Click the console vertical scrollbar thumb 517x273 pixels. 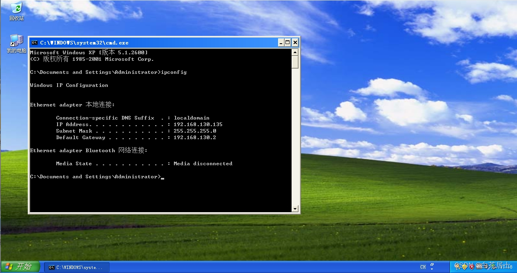point(295,62)
